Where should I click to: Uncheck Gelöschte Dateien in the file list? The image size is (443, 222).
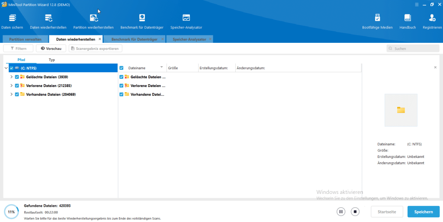(x=122, y=77)
